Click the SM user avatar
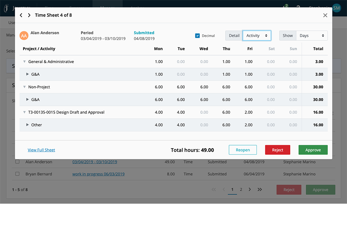347x231 pixels. pos(337,8)
